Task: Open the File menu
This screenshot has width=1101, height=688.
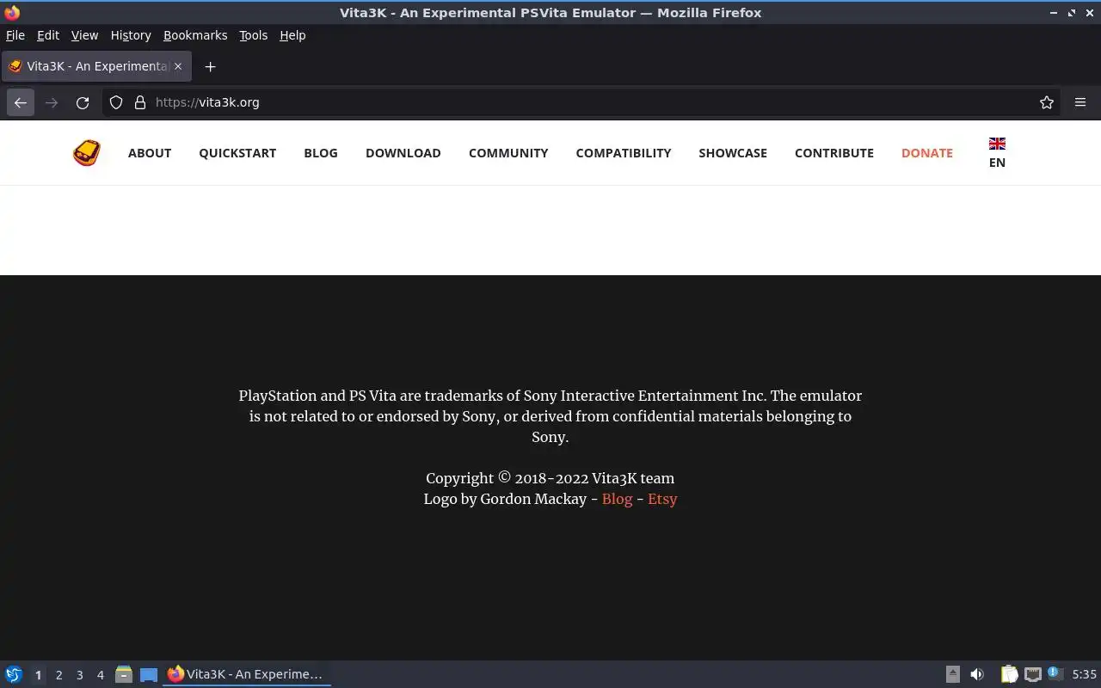Action: tap(15, 35)
